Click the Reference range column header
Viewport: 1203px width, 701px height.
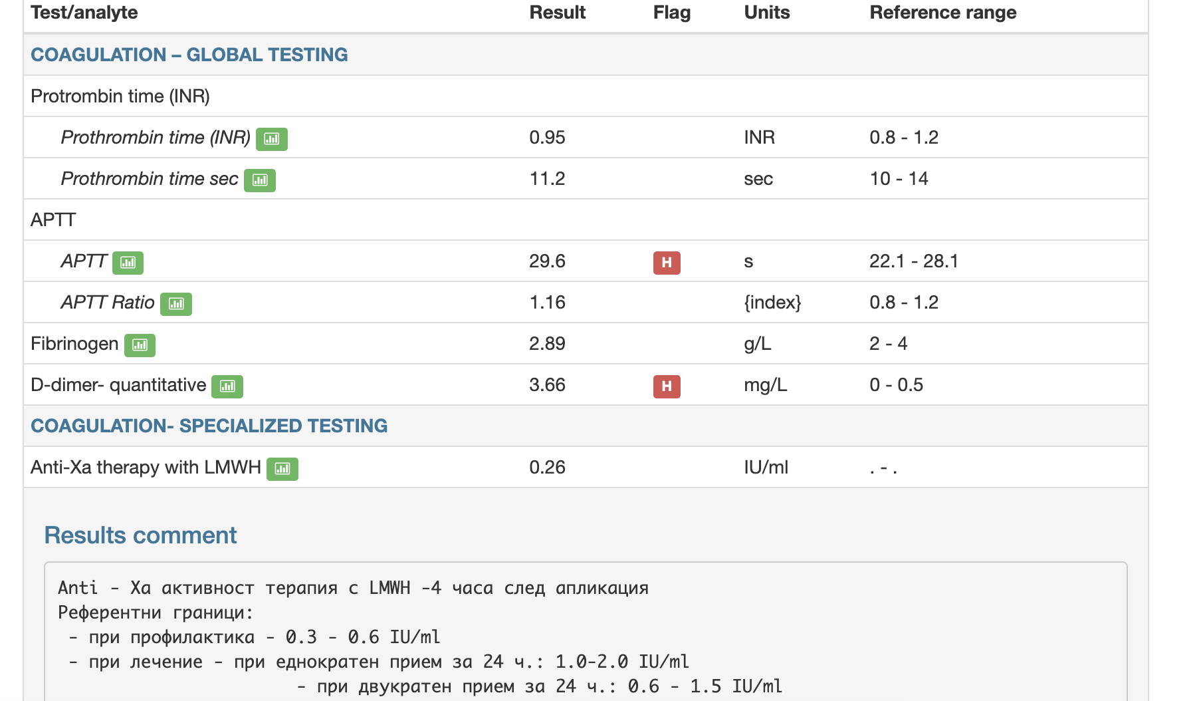click(942, 13)
